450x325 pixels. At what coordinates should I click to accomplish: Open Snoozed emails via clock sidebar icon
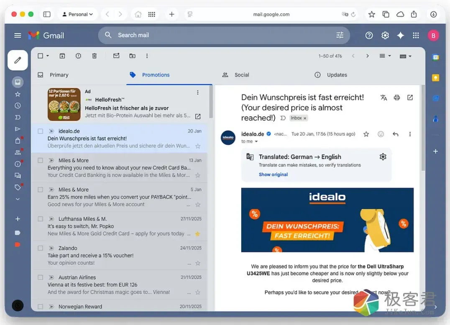coord(18,105)
